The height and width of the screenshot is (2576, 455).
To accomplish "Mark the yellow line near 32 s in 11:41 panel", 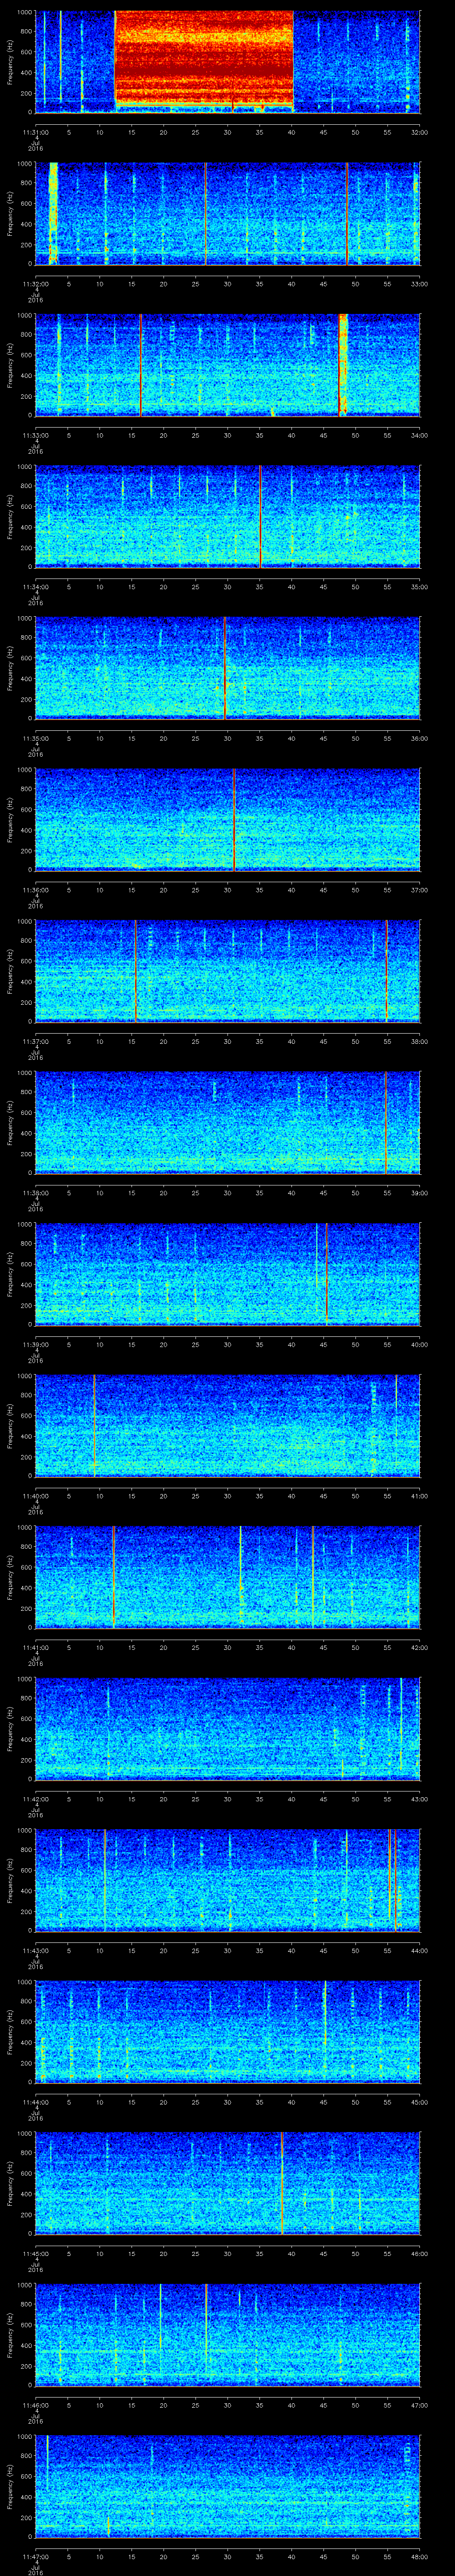I will point(241,1578).
